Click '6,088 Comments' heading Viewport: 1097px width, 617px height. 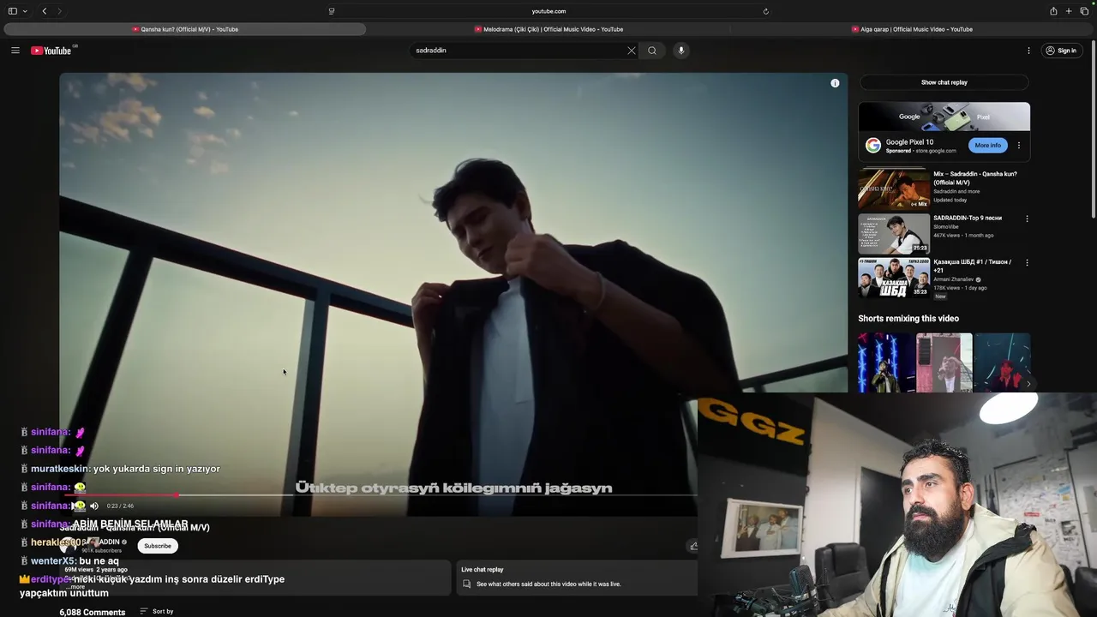tap(93, 612)
